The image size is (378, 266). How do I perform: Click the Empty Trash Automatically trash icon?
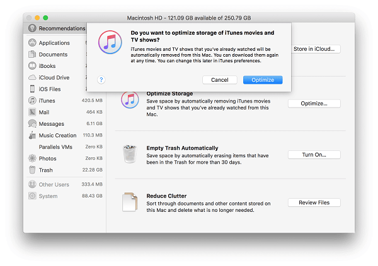tap(130, 154)
